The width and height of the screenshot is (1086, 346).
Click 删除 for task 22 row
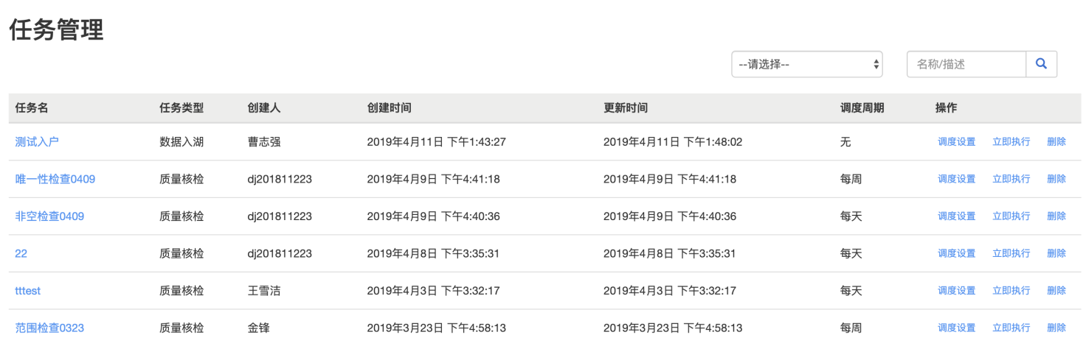[1056, 253]
